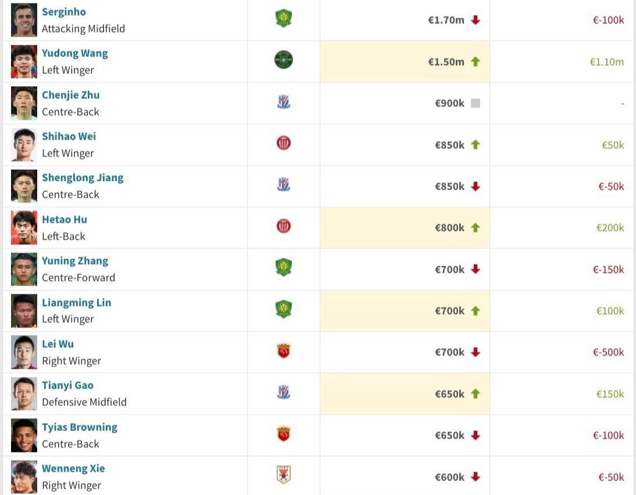Click the shield crest in Wenneng Xie's row
The width and height of the screenshot is (636, 495).
[x=284, y=474]
